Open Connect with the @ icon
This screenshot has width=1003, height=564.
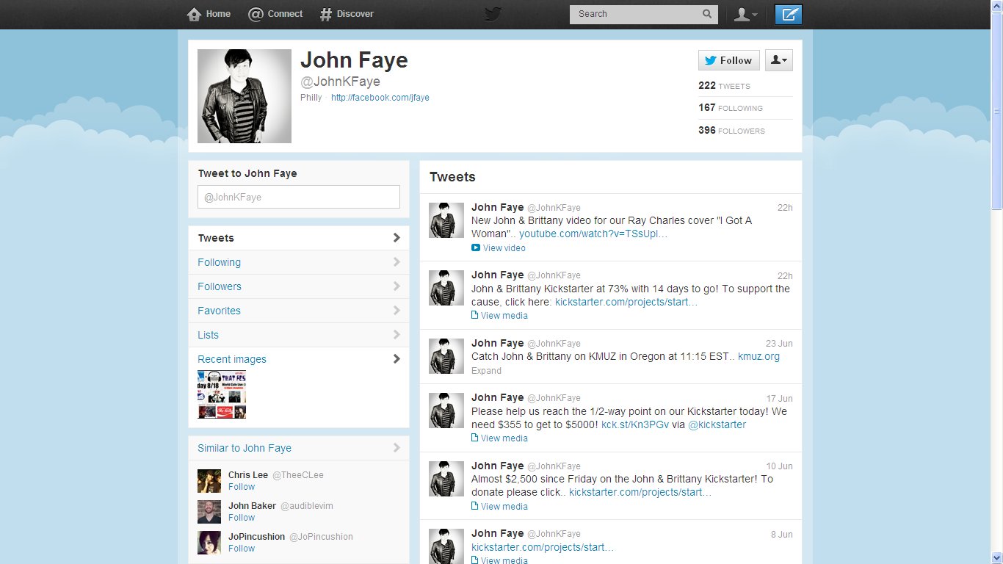tap(256, 14)
